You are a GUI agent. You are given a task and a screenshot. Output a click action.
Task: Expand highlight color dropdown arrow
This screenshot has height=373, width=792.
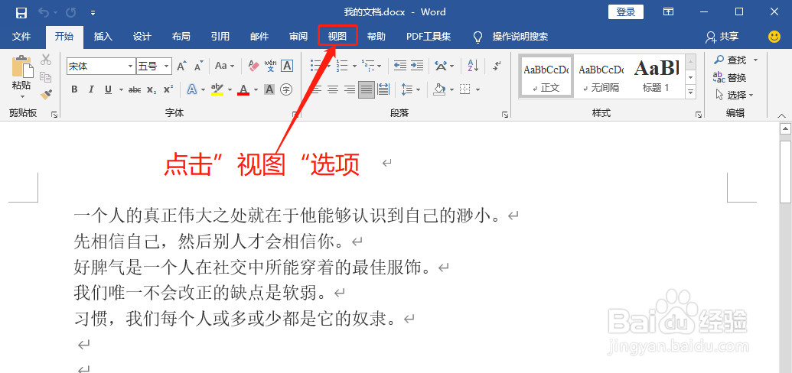[230, 90]
